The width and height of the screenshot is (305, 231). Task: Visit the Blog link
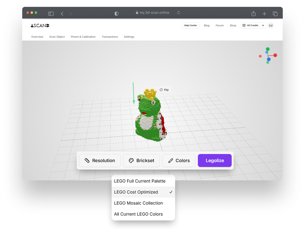coord(207,25)
